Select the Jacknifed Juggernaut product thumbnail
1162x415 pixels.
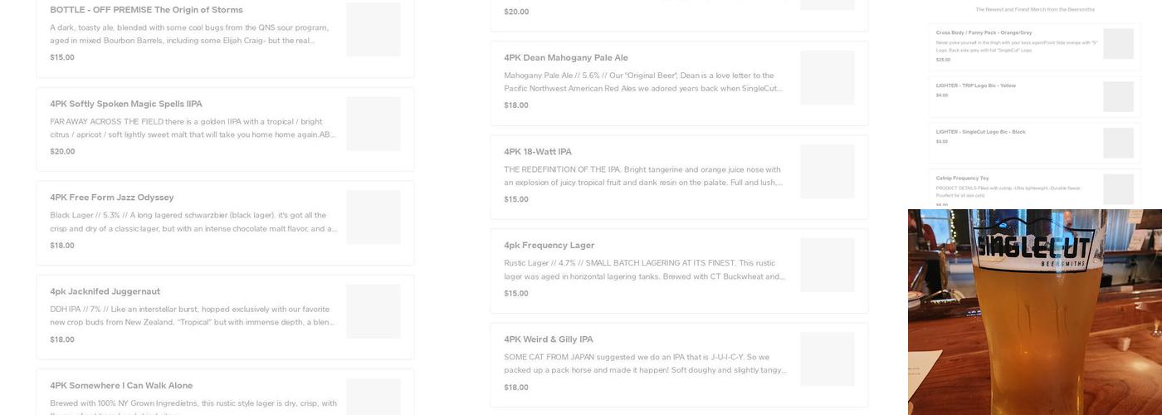pyautogui.click(x=373, y=311)
